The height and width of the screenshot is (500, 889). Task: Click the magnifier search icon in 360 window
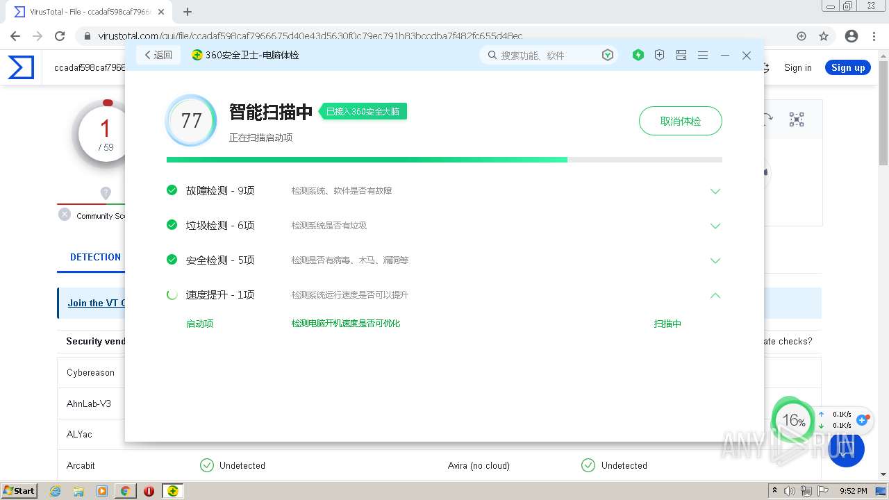[492, 55]
